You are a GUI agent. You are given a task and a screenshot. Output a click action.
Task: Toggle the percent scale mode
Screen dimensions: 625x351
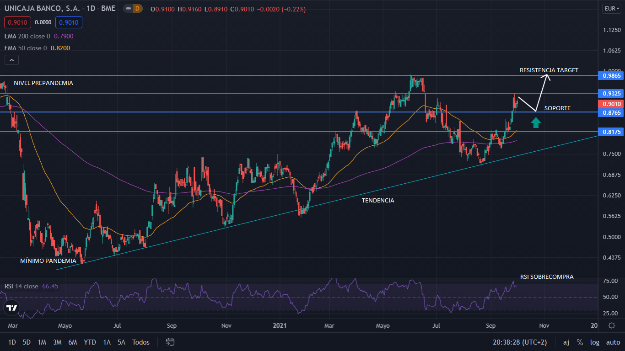point(580,342)
